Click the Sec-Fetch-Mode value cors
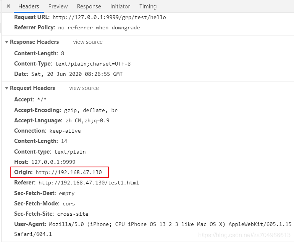Image resolution: width=294 pixels, height=242 pixels. [x=69, y=204]
